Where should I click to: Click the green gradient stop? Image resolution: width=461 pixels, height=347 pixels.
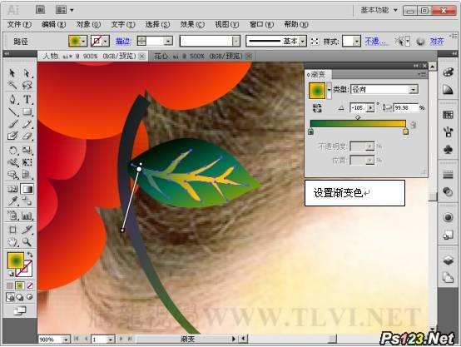click(x=310, y=131)
